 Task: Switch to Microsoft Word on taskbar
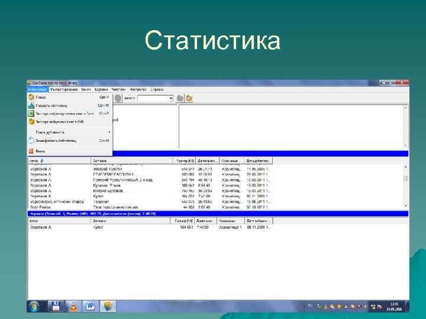(x=91, y=306)
